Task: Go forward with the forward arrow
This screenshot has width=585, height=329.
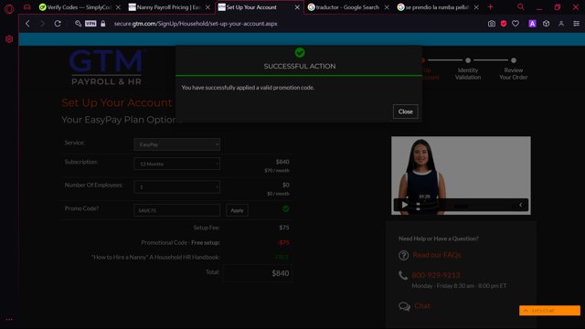Action: coord(42,24)
